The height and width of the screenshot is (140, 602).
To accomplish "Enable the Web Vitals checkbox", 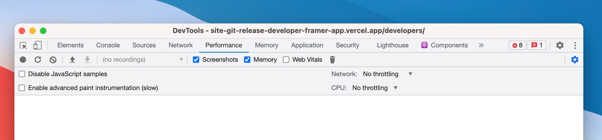I will (286, 60).
